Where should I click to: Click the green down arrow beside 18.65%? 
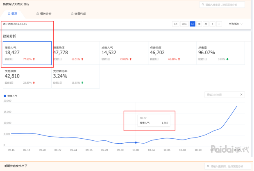[82, 83]
